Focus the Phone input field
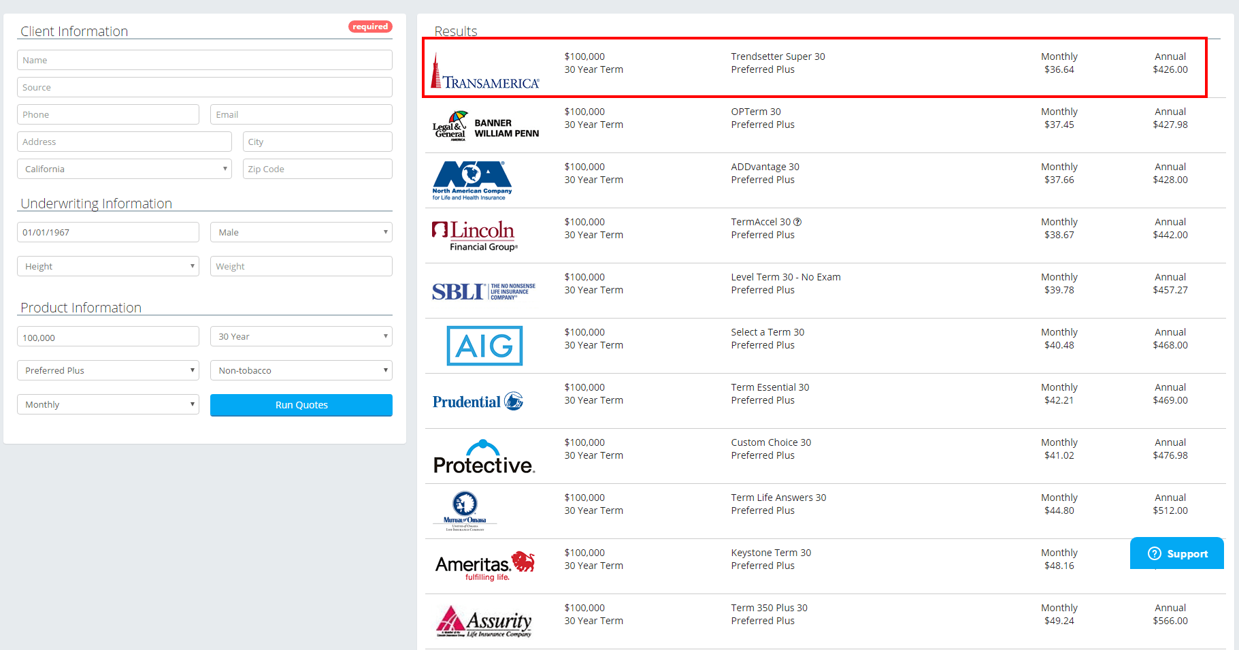The image size is (1239, 650). coord(108,114)
